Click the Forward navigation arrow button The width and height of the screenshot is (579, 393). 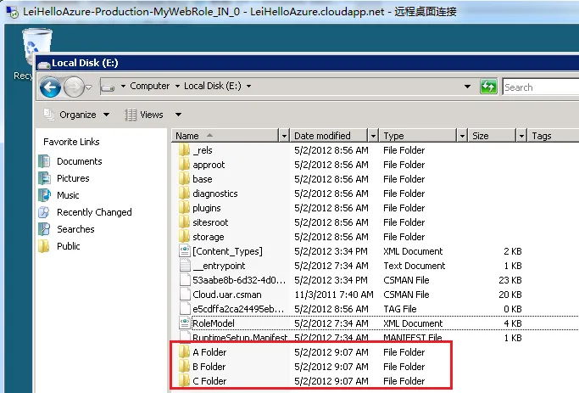74,87
